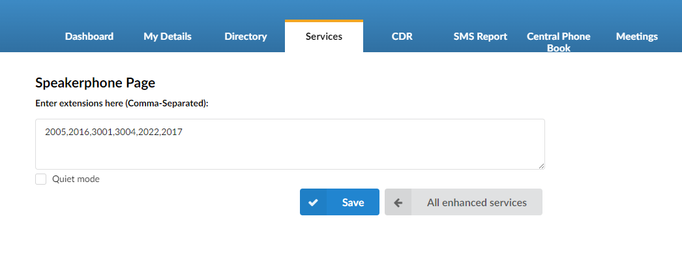Click the checkmark icon on Save button

[x=313, y=202]
